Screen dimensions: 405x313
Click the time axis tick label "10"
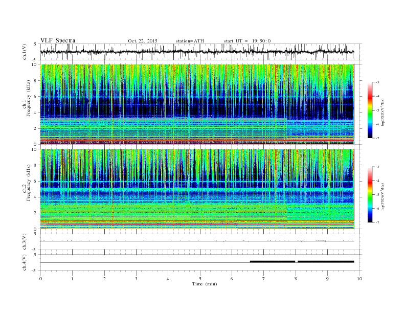point(359,279)
